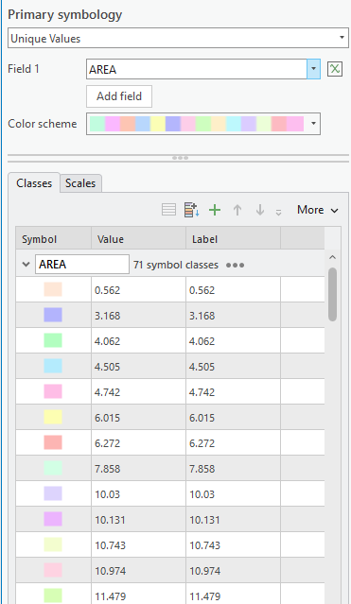Click the symbol swatch for value 3.168

[53, 315]
